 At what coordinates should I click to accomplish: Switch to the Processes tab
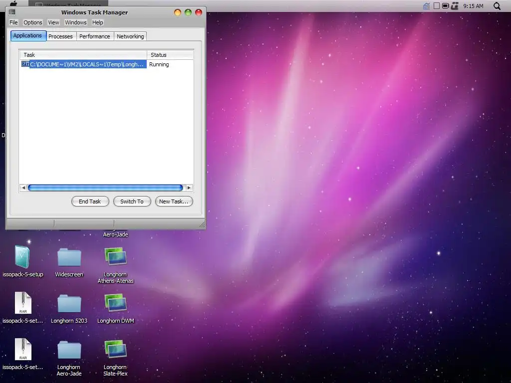tap(60, 36)
